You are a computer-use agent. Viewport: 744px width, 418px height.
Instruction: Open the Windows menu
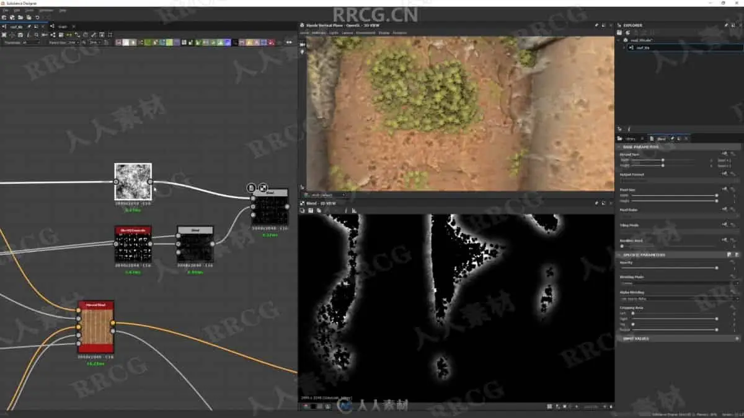pos(46,11)
